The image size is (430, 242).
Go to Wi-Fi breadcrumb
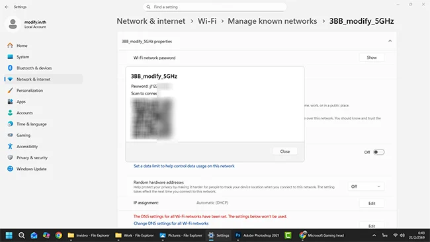207,21
